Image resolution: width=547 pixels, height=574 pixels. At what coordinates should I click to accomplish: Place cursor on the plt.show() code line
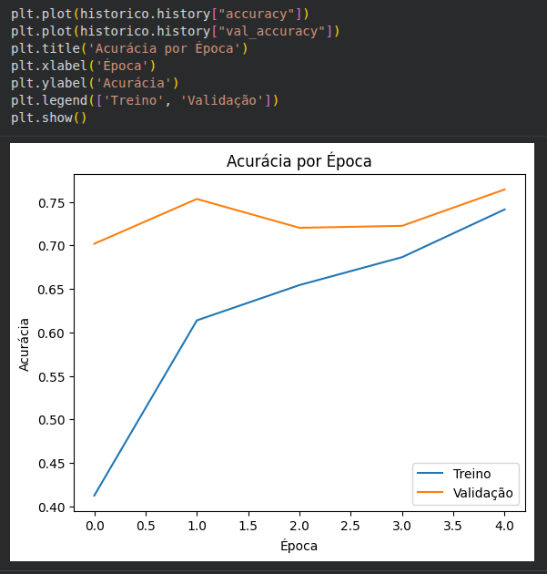coord(49,118)
